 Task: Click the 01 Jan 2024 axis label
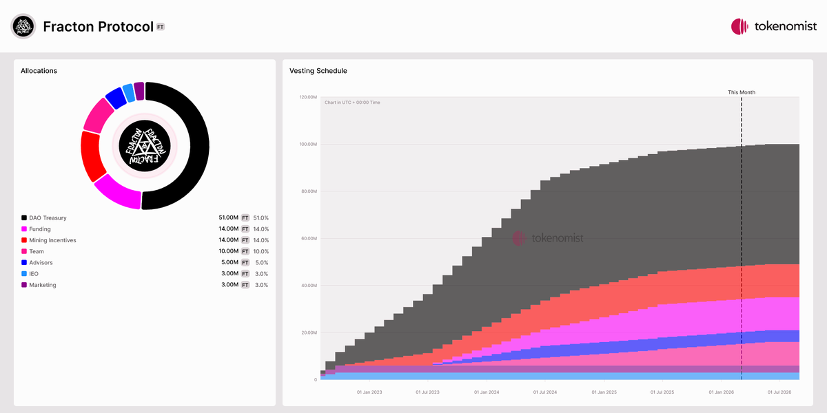(487, 392)
